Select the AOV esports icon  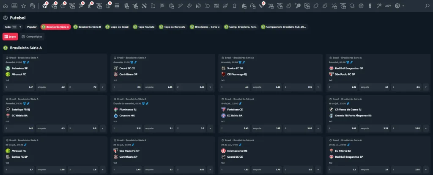pyautogui.click(x=388, y=6)
